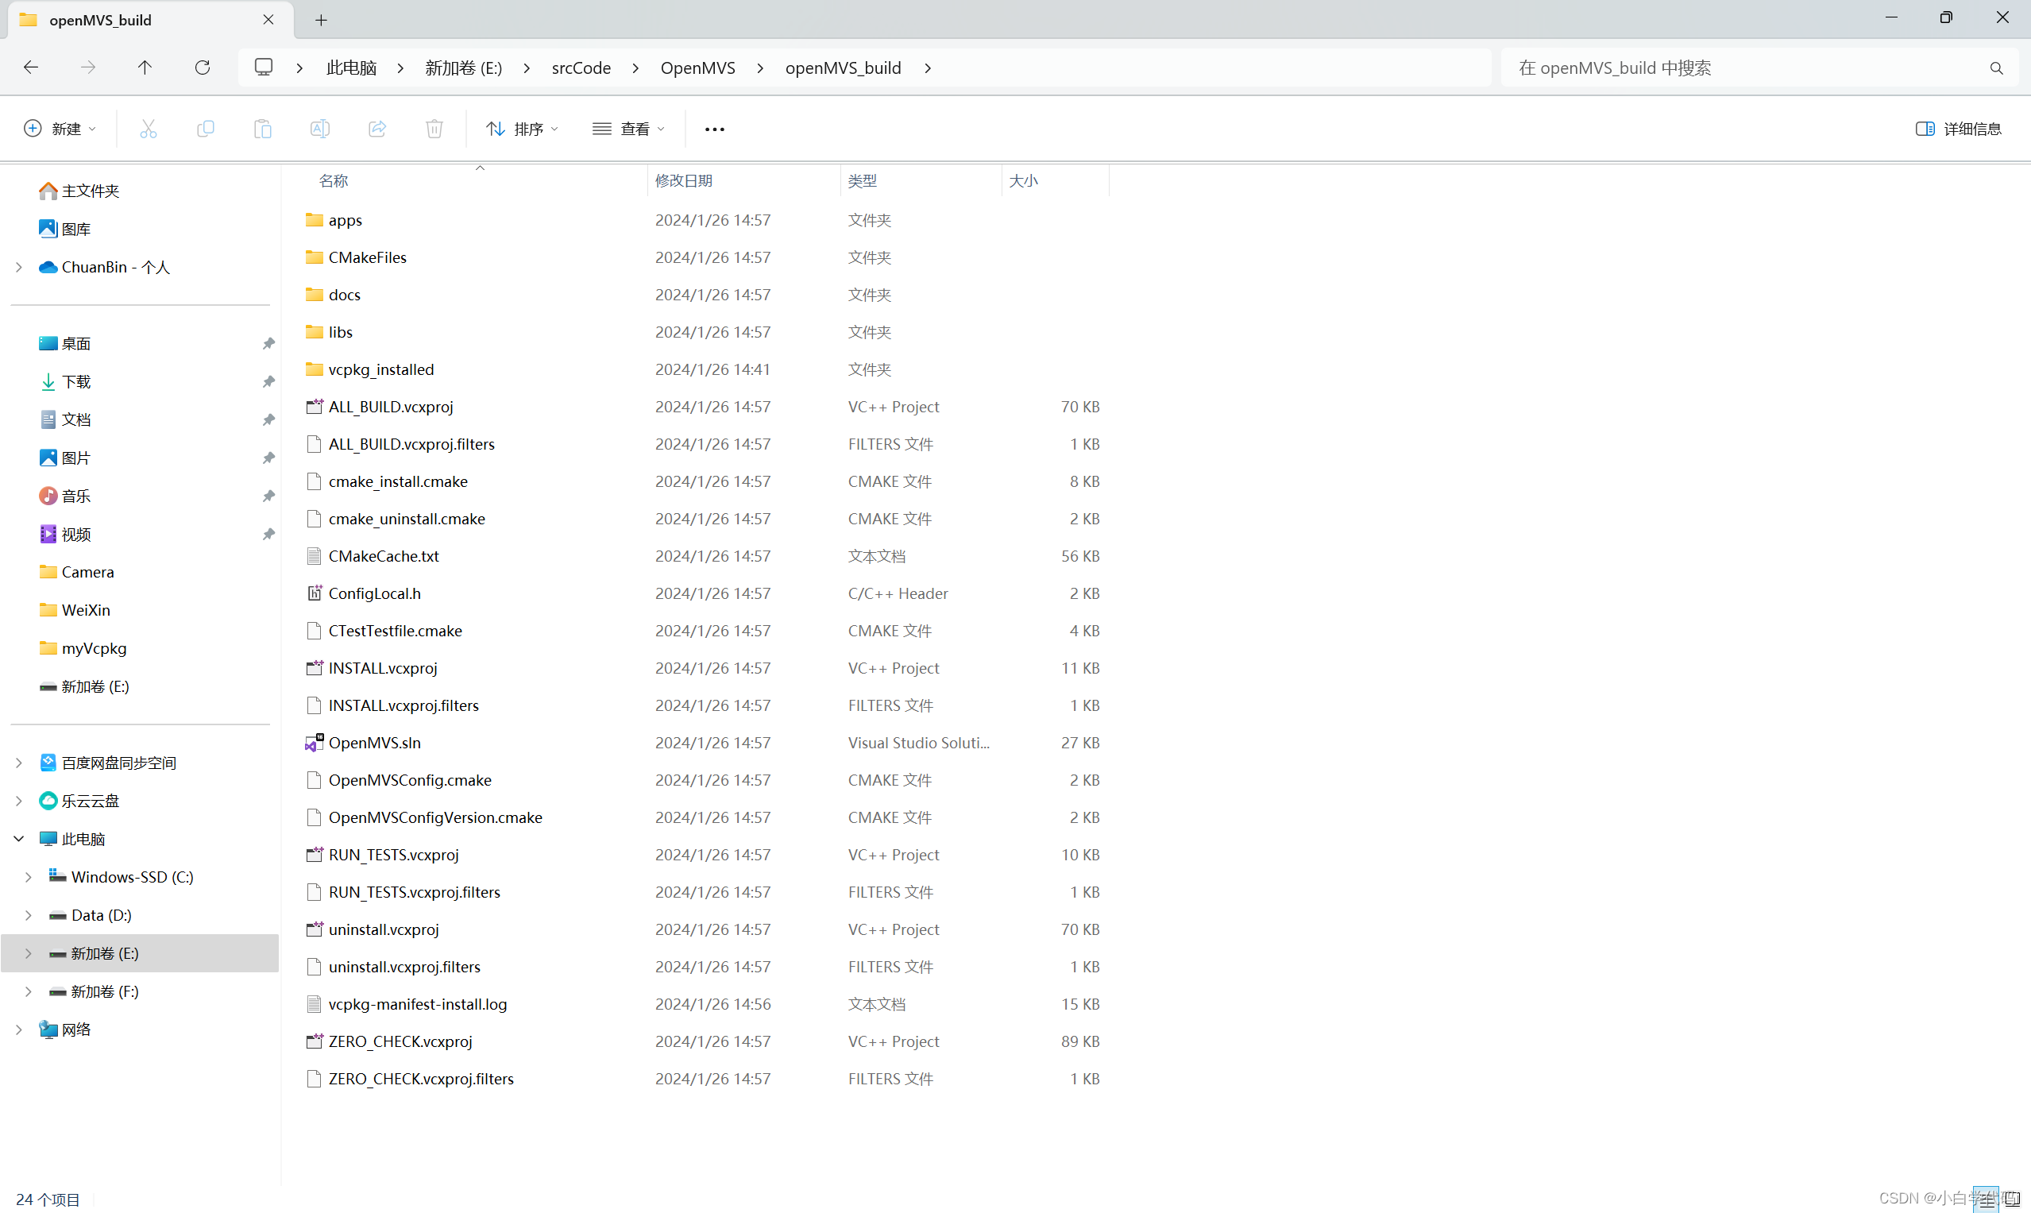Toggle the 详细信息 details pane

[x=1960, y=129]
